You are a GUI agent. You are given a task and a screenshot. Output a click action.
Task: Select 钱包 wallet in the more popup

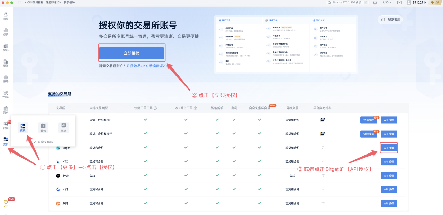point(43,128)
